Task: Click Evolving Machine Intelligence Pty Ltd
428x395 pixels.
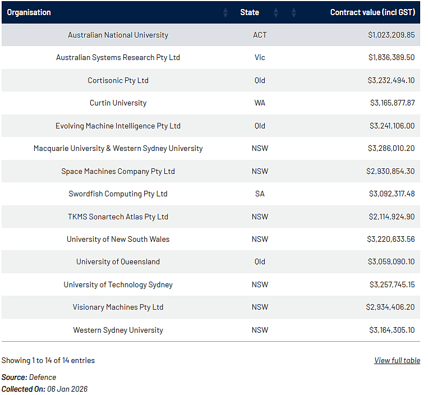Action: coord(118,126)
